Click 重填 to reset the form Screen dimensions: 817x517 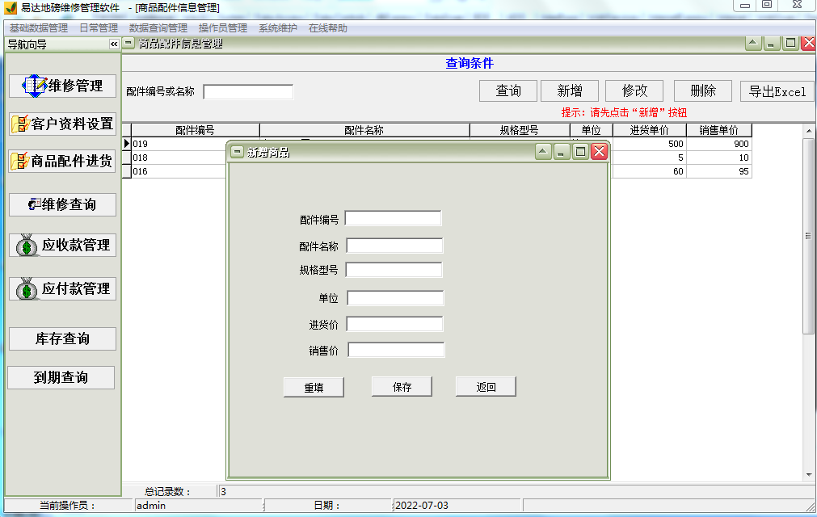[x=314, y=386]
